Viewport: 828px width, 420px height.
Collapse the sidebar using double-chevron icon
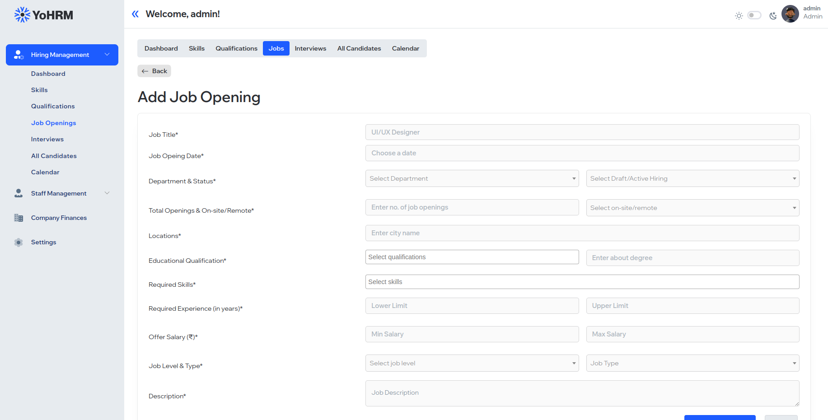tap(135, 14)
